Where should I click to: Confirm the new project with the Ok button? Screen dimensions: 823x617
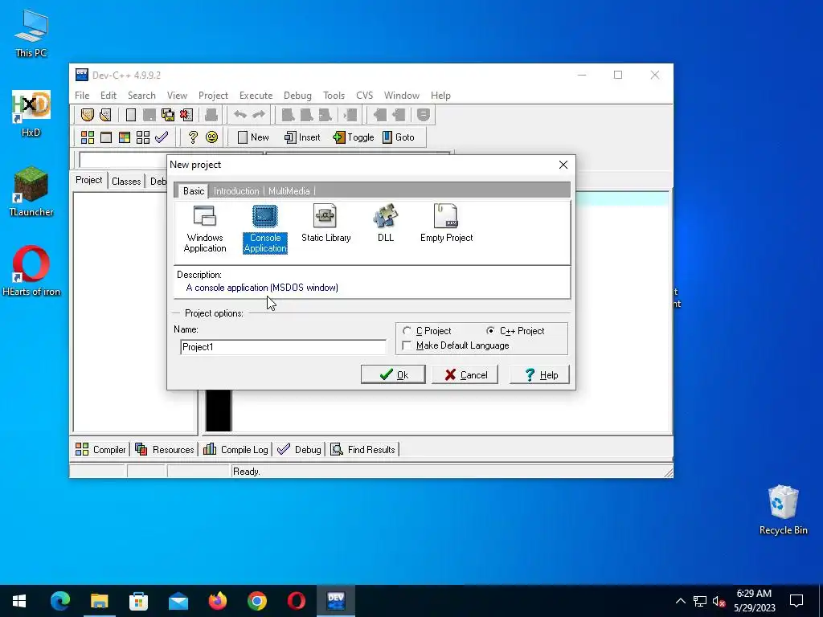click(x=393, y=374)
